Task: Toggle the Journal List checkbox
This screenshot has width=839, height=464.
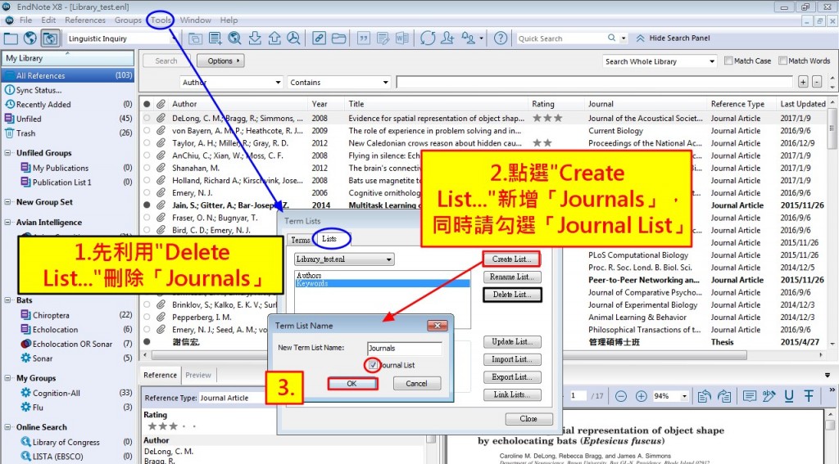Action: click(373, 365)
